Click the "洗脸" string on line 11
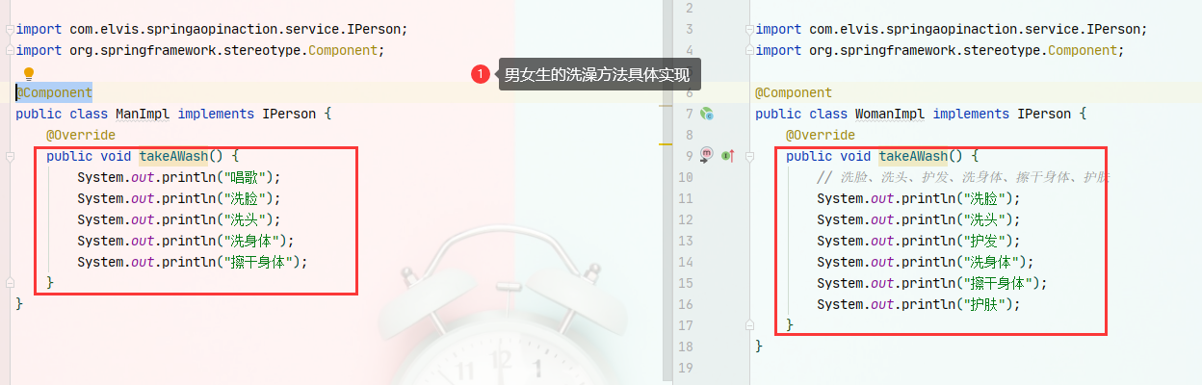The image size is (1202, 385). (983, 198)
